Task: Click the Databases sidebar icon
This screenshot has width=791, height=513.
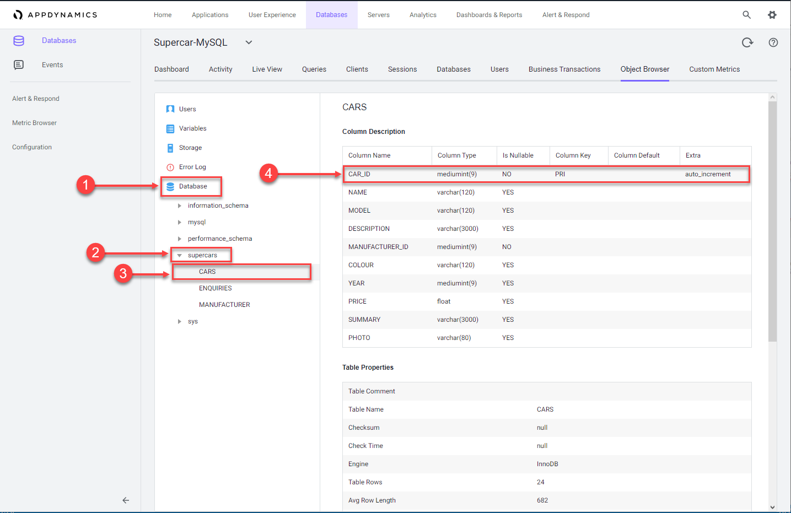Action: point(19,41)
